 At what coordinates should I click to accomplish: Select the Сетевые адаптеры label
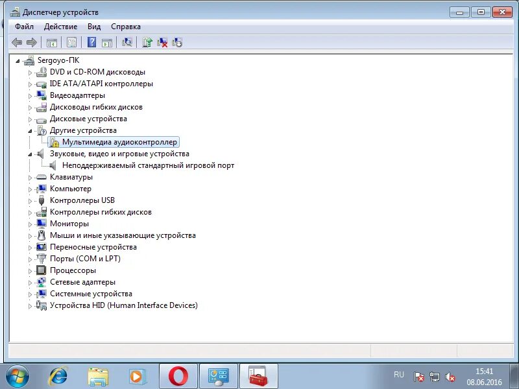point(83,282)
